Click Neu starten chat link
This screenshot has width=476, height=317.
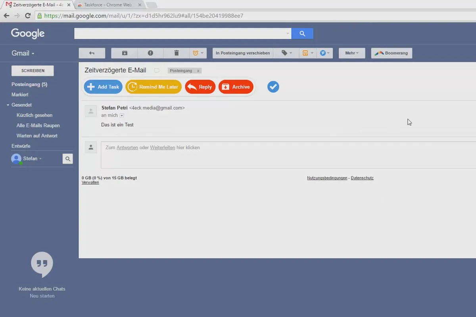(42, 296)
